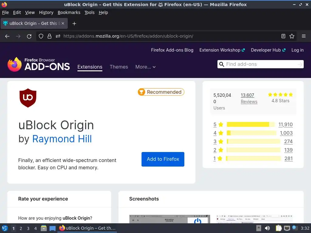The image size is (311, 233).
Task: Click the search magnifier icon
Action: pyautogui.click(x=221, y=64)
